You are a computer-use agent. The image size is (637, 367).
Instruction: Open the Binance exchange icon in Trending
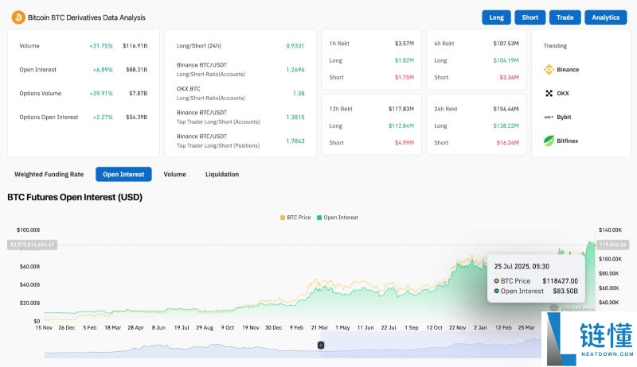(x=549, y=70)
